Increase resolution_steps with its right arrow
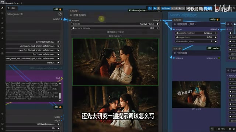The width and height of the screenshot is (236, 132). (216, 41)
